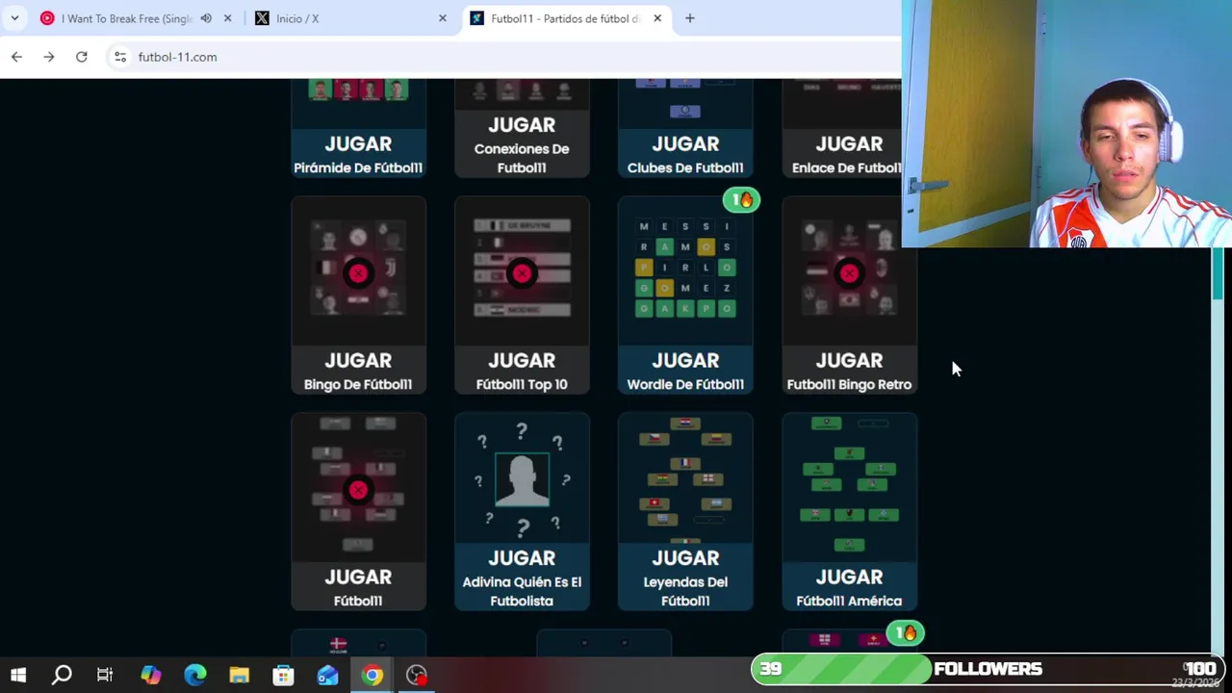Click the page vertical scrollbar thumb

click(1218, 275)
